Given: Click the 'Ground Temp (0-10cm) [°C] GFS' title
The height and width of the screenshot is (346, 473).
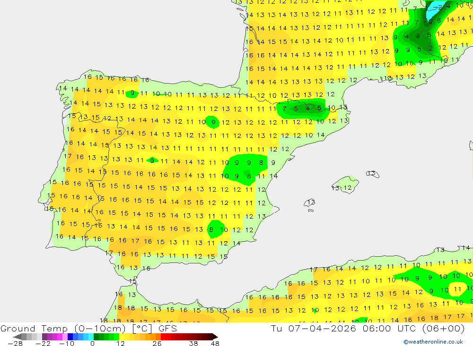Looking at the screenshot, I should coord(89,328).
